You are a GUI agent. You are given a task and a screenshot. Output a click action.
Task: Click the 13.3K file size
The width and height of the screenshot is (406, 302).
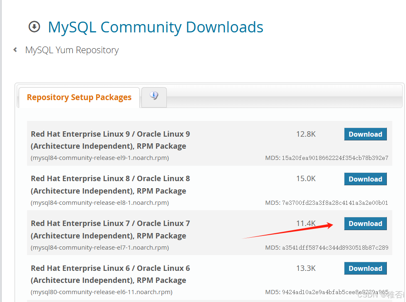(x=306, y=268)
